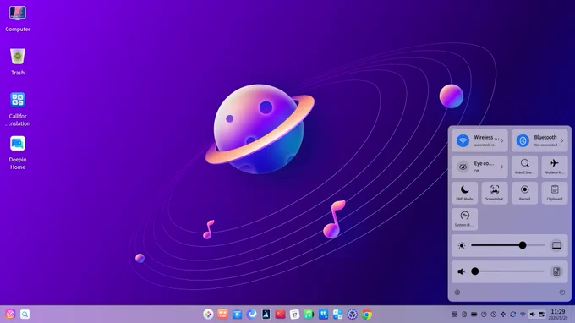Open the Clipboard tile in the quick panel
This screenshot has height=323, width=575.
(x=555, y=193)
